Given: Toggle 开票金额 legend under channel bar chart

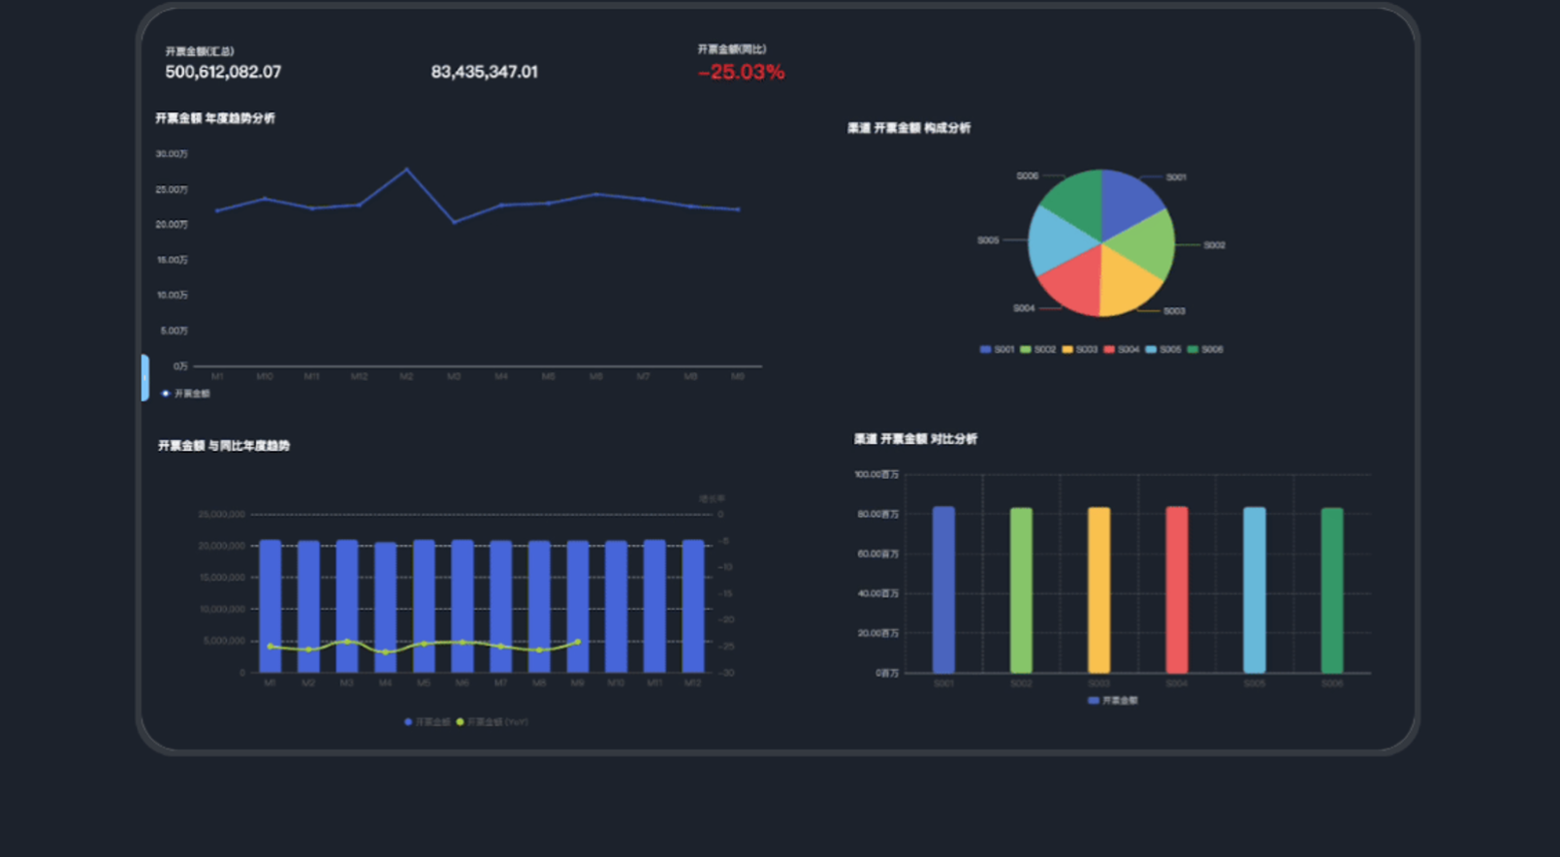Looking at the screenshot, I should coord(1113,701).
